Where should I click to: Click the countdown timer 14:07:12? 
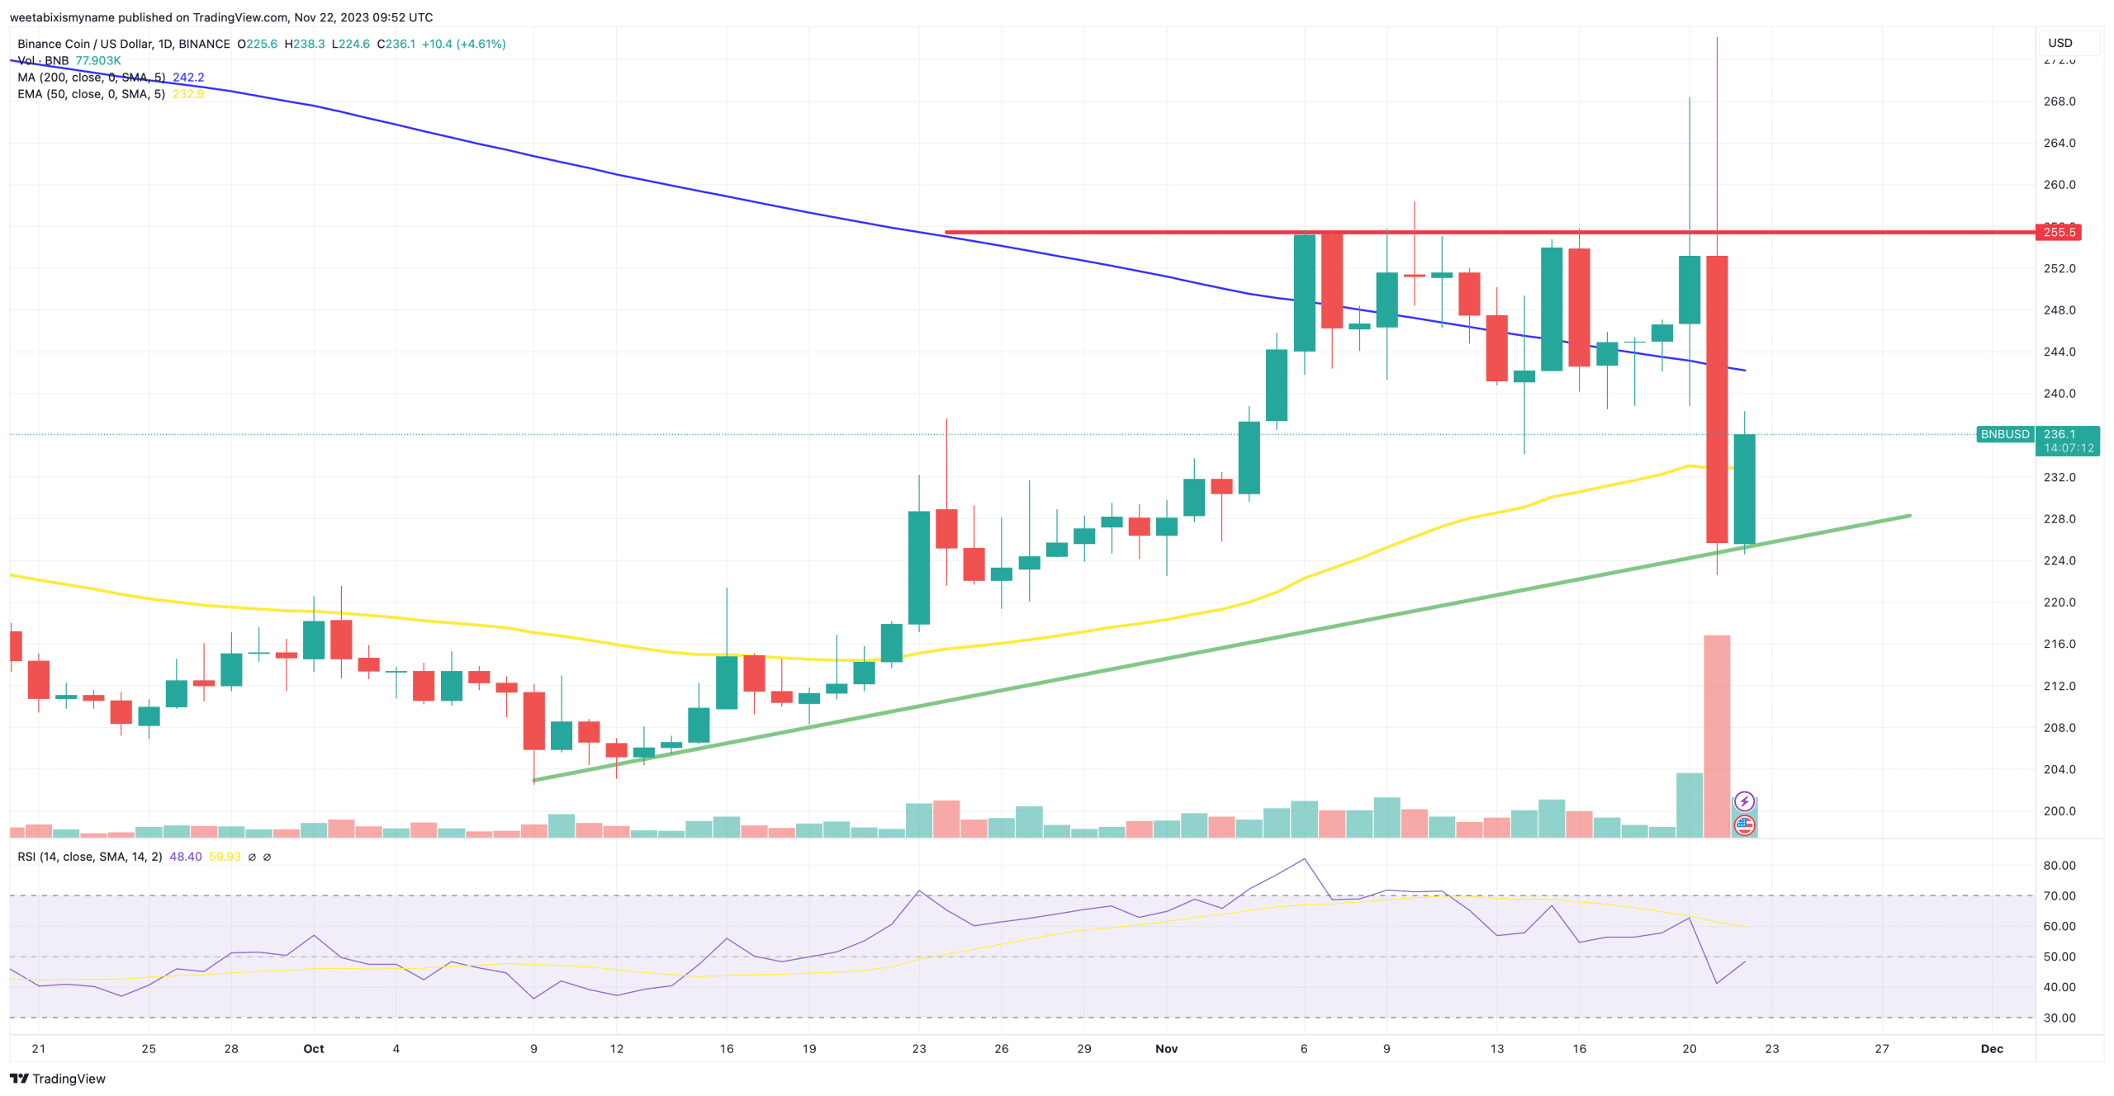tap(2068, 448)
